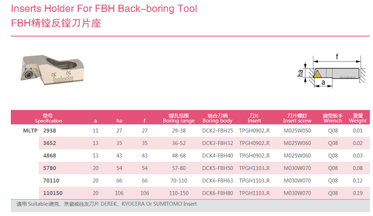
Task: Select model 2938 specification row
Action: (190, 131)
